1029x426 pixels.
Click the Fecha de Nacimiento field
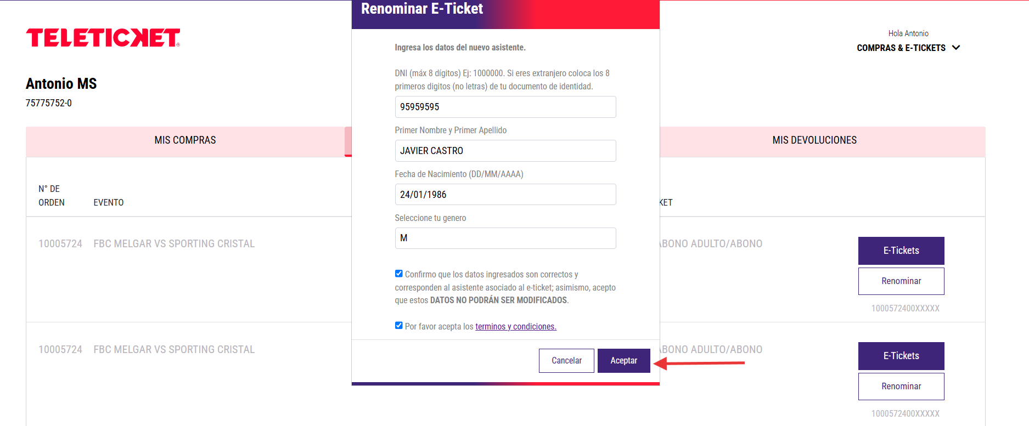(505, 195)
